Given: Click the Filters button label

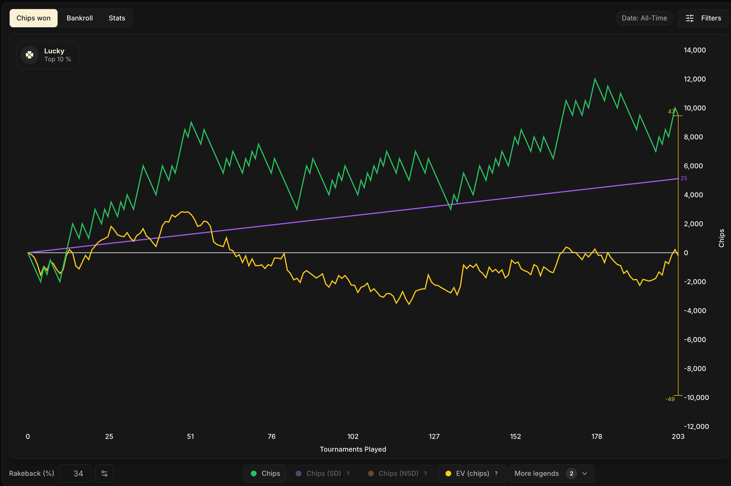Looking at the screenshot, I should (x=711, y=18).
